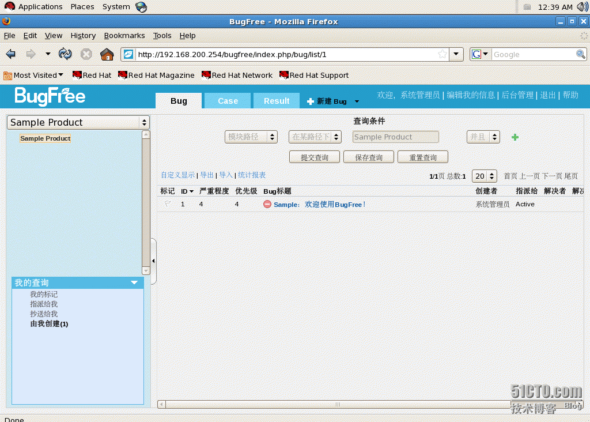
Task: Sort by ID column header
Action: (x=187, y=191)
